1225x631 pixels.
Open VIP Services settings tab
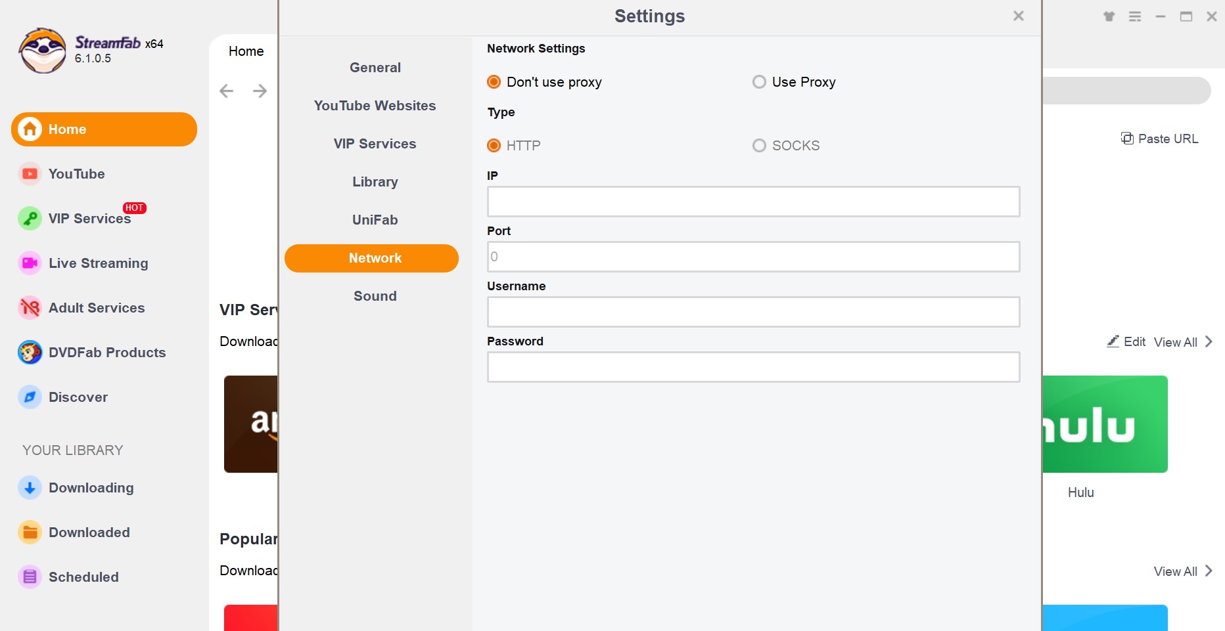(375, 144)
